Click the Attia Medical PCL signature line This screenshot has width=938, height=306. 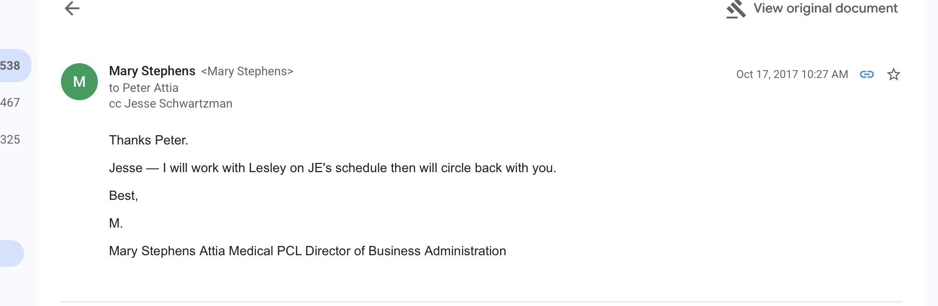click(x=307, y=251)
